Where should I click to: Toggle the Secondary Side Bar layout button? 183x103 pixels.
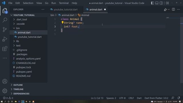click(x=161, y=3)
